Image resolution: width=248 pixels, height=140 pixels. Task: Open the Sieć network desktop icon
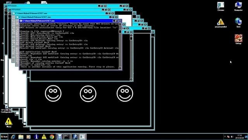238,23
